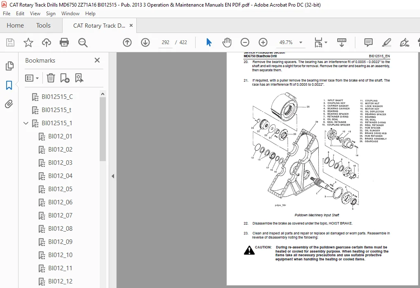This screenshot has width=420, height=288.
Task: Open bookmark options dropdown
Action: click(32, 78)
